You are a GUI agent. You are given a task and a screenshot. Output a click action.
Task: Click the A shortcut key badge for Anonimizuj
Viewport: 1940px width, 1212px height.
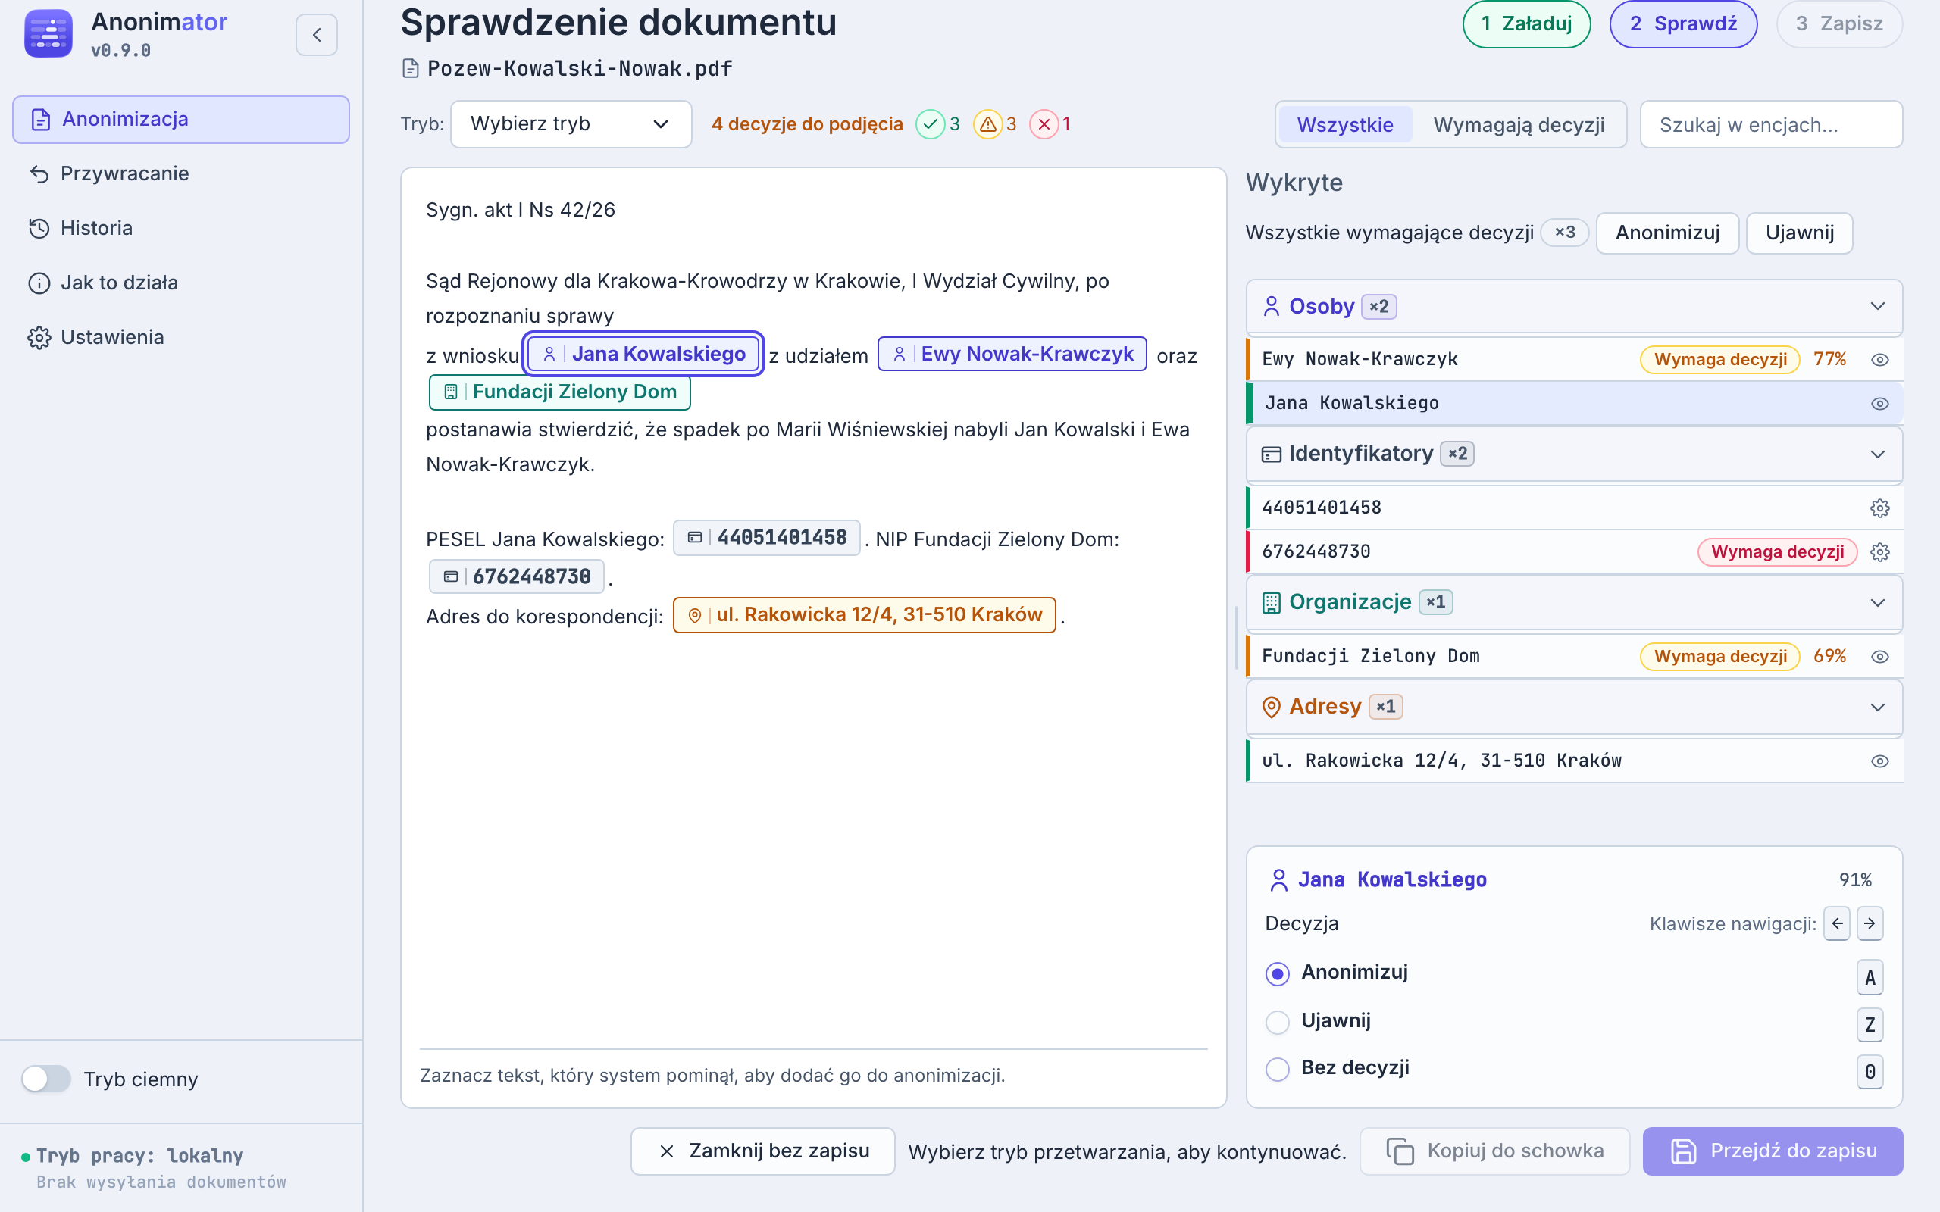point(1870,977)
